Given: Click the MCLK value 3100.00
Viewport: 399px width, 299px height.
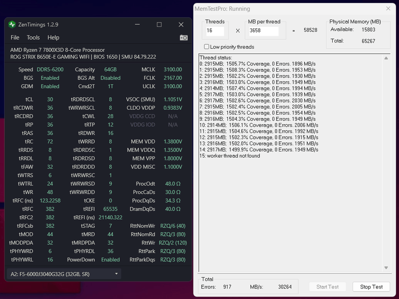Looking at the screenshot, I should [173, 69].
